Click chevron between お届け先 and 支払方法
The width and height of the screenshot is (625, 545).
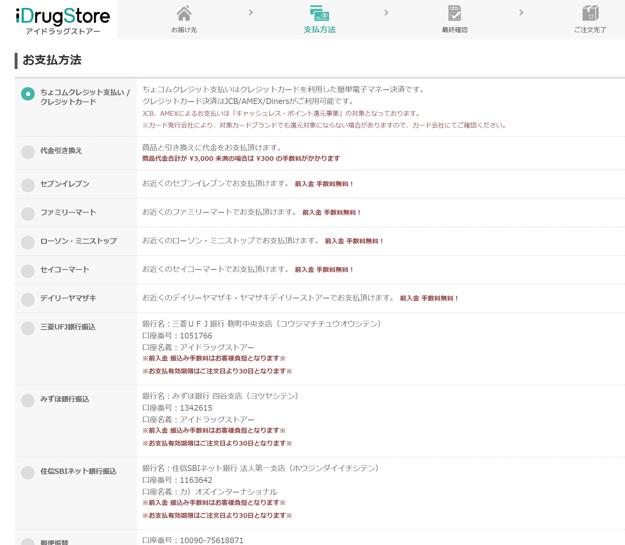point(251,13)
